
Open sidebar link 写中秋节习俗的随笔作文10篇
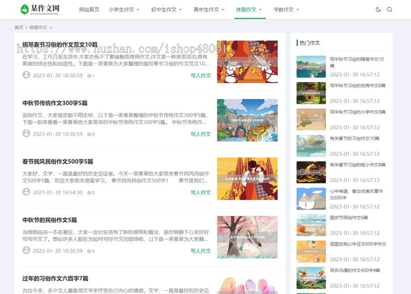(x=357, y=62)
